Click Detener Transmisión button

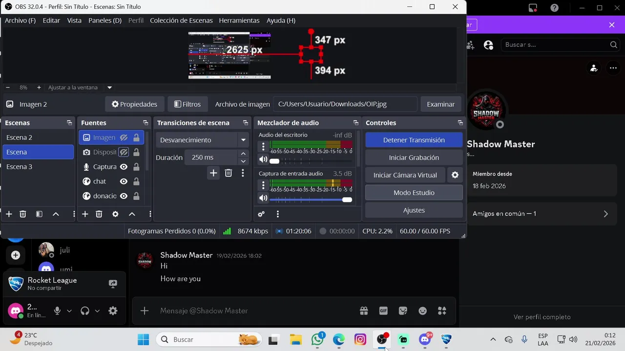pyautogui.click(x=414, y=140)
